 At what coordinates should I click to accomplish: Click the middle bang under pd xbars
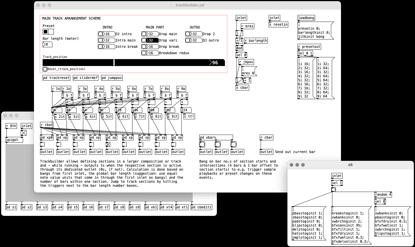218,144
